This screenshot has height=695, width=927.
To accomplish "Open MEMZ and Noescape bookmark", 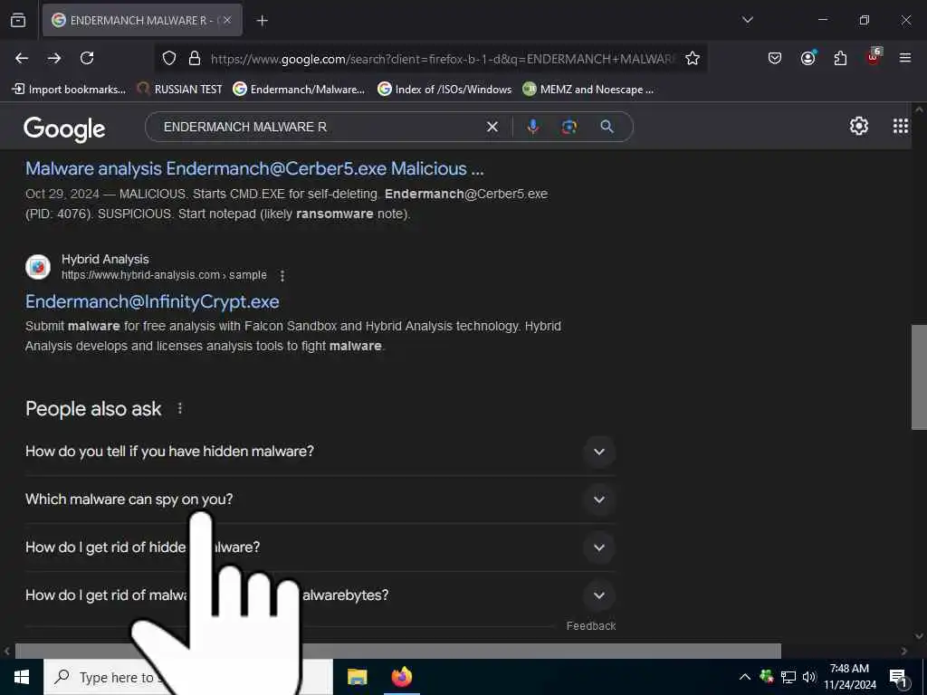I will tap(588, 90).
